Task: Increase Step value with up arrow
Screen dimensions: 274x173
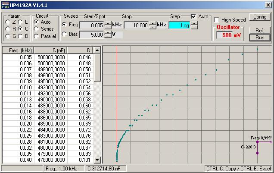Action: 194,24
